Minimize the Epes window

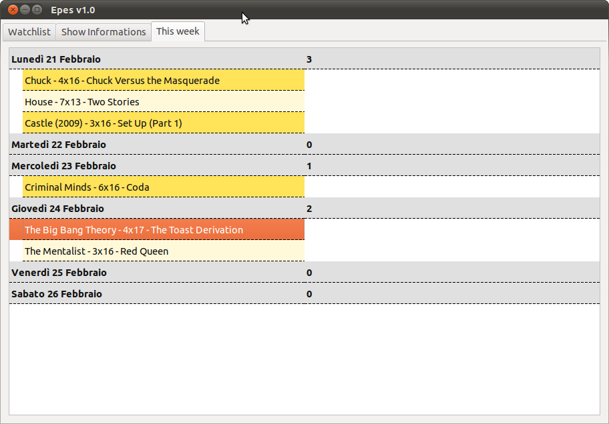[25, 10]
